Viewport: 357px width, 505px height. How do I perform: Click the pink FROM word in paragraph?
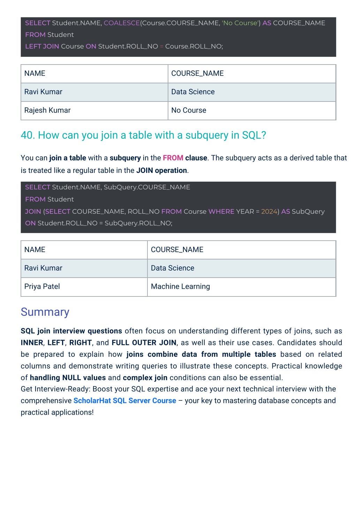coord(173,158)
